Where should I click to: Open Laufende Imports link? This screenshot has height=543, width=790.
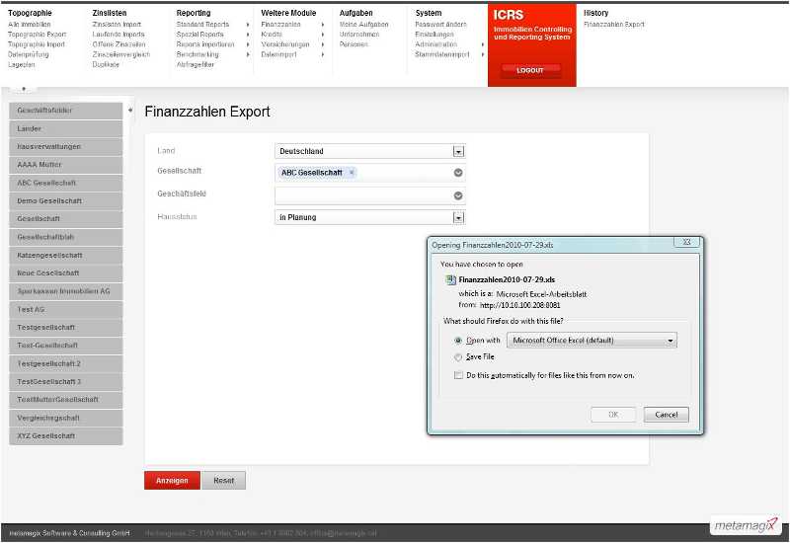(118, 35)
